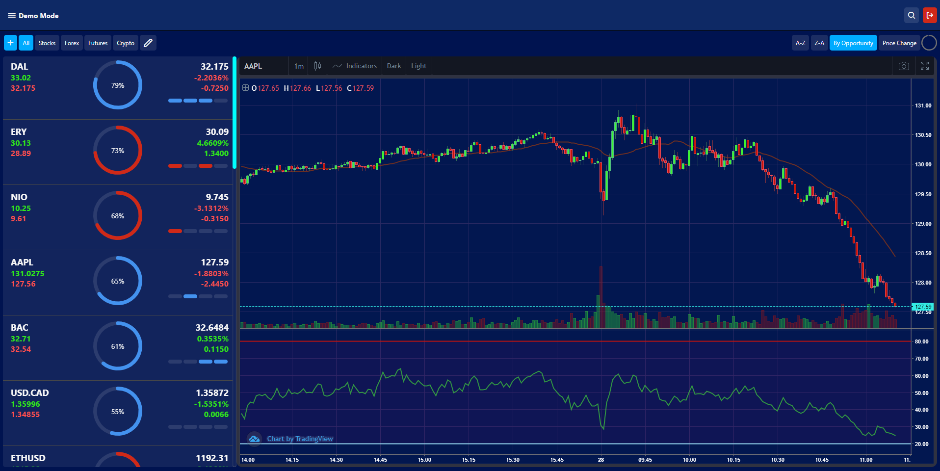
Task: Filter watchlist by Stocks
Action: (47, 43)
